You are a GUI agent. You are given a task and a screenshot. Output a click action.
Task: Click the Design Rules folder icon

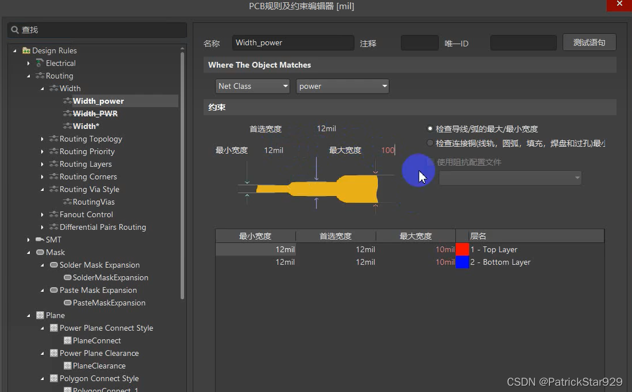coord(26,50)
